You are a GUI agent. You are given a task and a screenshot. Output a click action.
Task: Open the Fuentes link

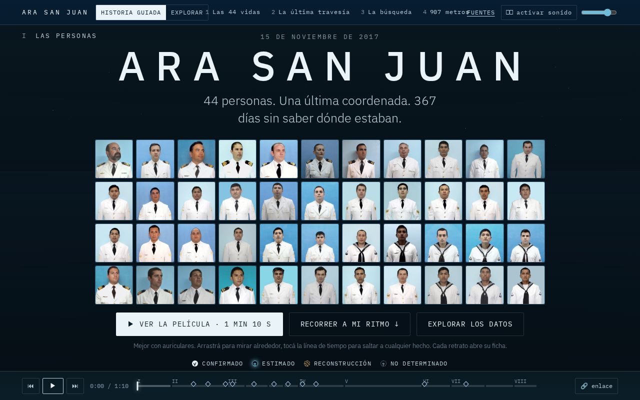[x=481, y=12]
